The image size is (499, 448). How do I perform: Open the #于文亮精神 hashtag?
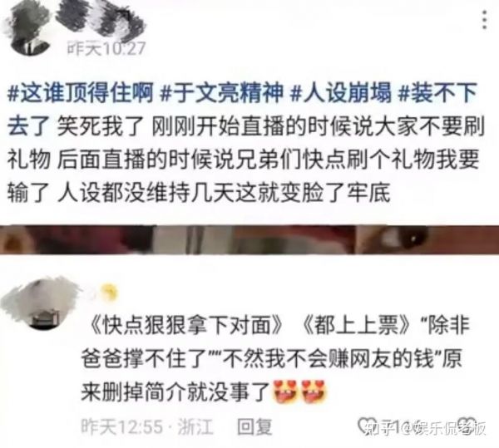tap(222, 93)
